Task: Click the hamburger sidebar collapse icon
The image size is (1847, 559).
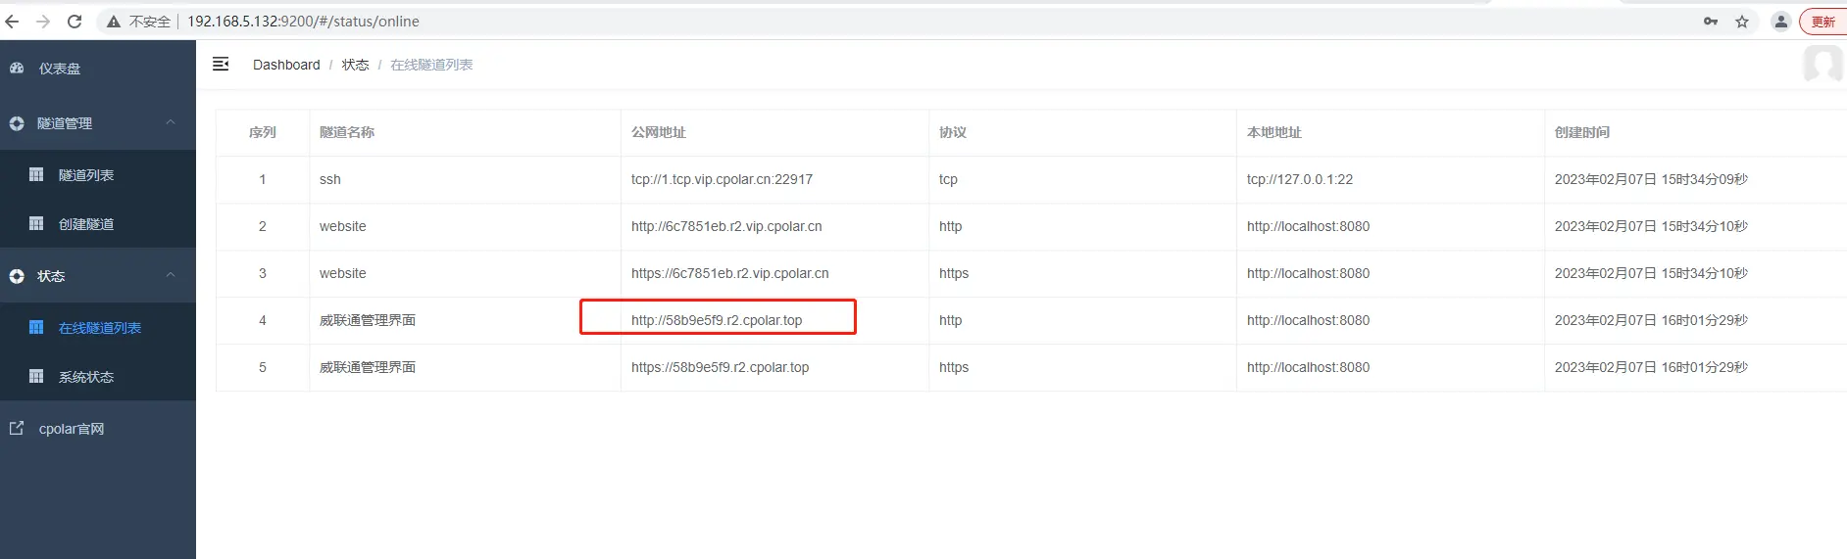Action: (x=221, y=64)
